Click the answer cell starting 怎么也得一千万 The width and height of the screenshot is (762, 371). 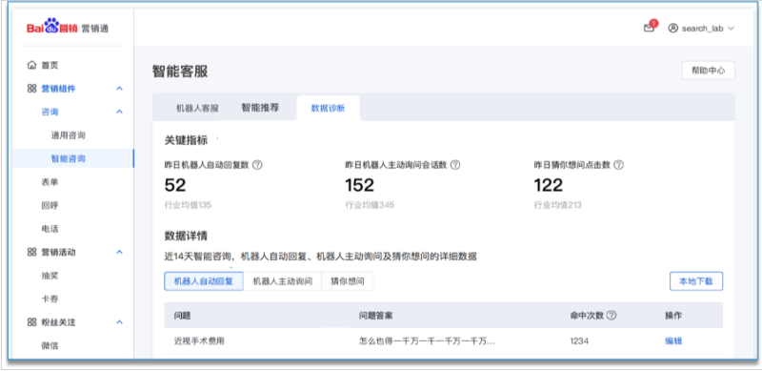427,341
